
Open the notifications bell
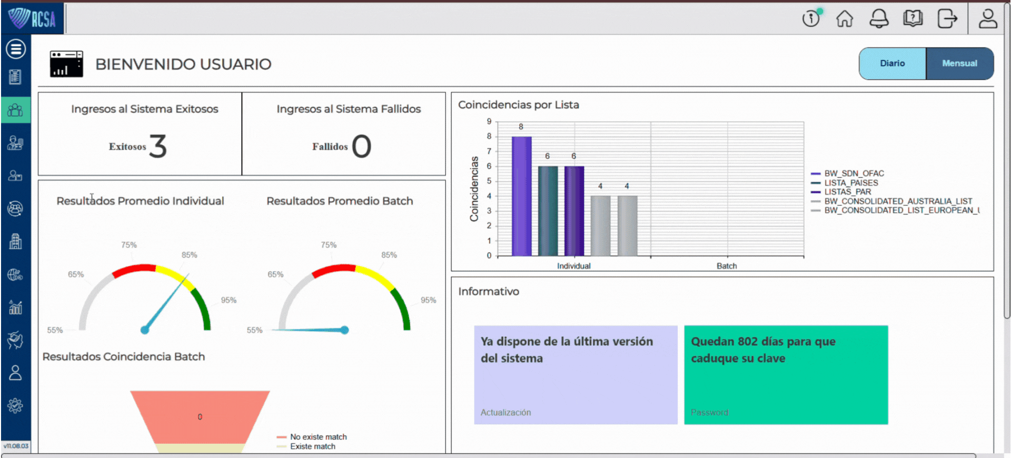878,19
